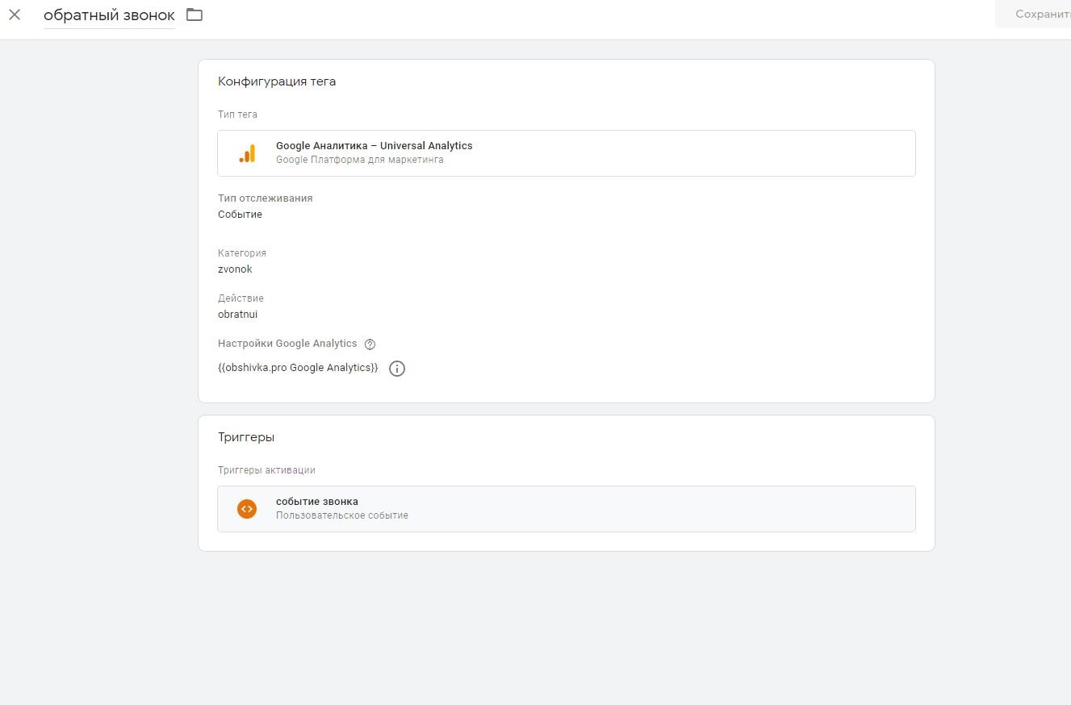Click the "Google Платформа для маркетинга" subtitle

(360, 160)
